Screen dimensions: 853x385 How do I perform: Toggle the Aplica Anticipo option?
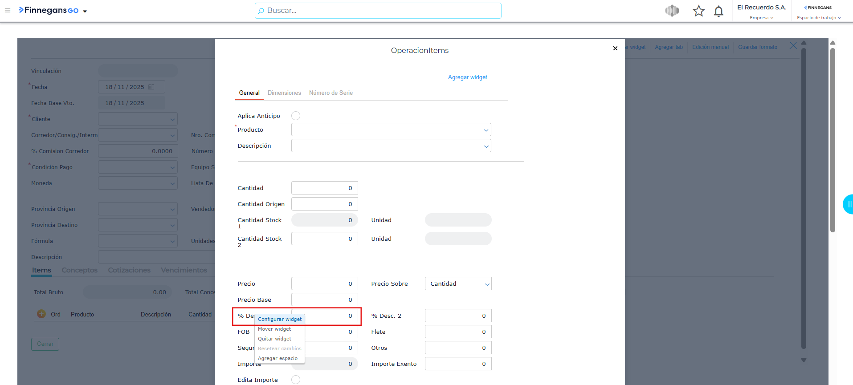(x=296, y=116)
